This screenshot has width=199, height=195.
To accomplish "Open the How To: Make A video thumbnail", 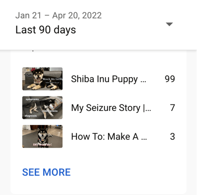I will tap(42, 136).
